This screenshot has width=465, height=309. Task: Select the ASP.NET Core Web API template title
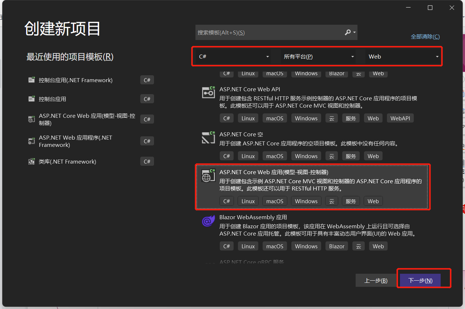tap(250, 89)
